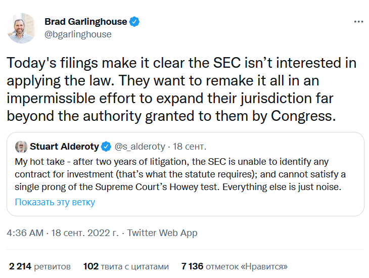
Task: Open Stuart Alderoty's small avatar
Action: pyautogui.click(x=21, y=147)
